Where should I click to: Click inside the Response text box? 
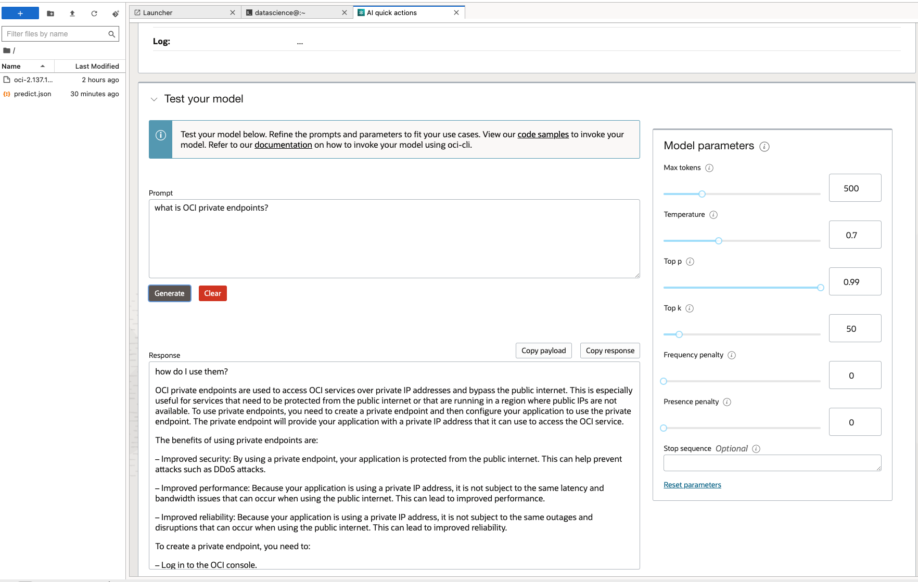pyautogui.click(x=394, y=465)
